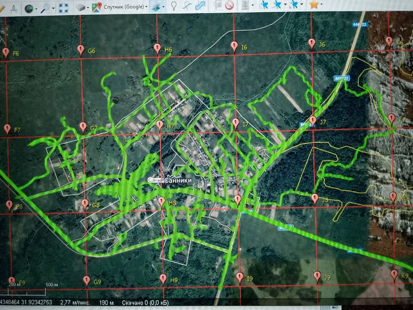Expand the magnifier dropdown arrow
The width and height of the screenshot is (413, 310).
[x=53, y=8]
